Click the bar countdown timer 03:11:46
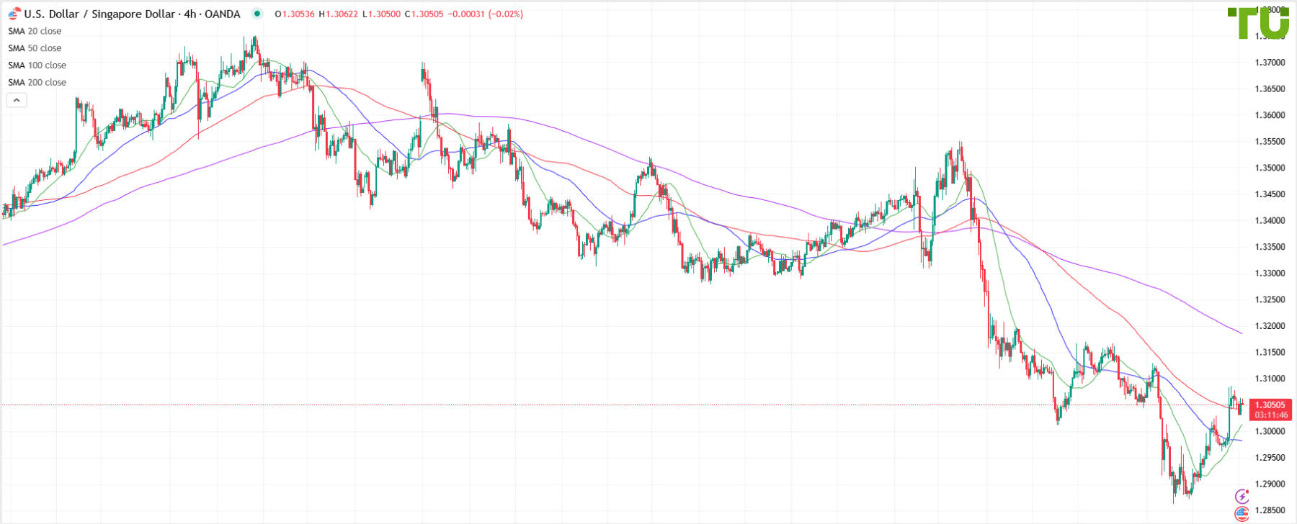Viewport: 1297px width, 524px height. pyautogui.click(x=1270, y=415)
